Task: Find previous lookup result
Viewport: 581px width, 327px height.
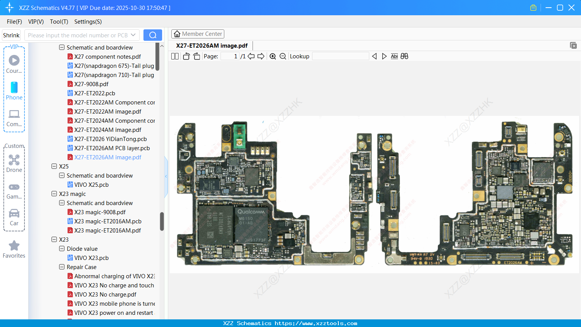Action: pos(374,56)
